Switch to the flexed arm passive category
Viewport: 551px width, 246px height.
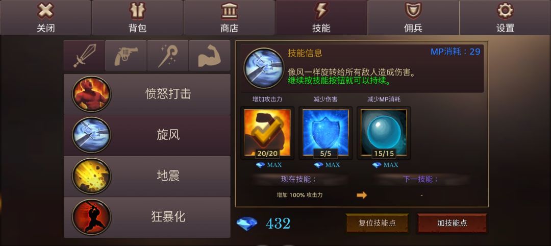point(210,56)
